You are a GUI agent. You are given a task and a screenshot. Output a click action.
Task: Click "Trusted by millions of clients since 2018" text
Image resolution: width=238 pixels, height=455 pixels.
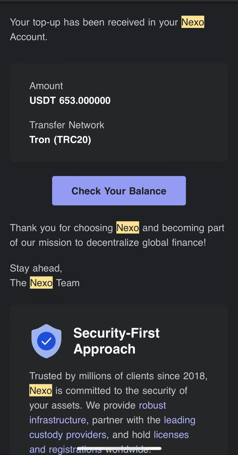pyautogui.click(x=118, y=376)
